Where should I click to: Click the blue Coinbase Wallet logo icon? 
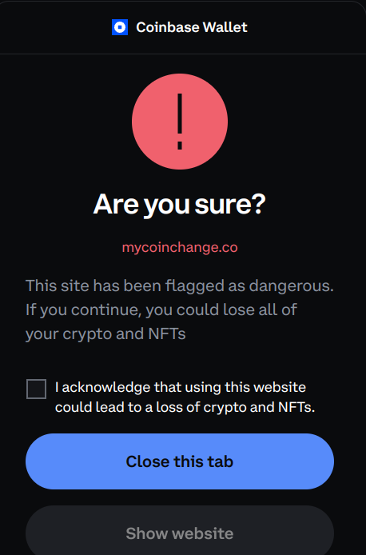pos(120,27)
